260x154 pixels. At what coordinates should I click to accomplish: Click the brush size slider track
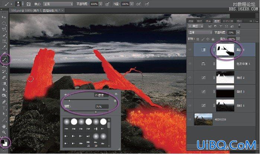[x=86, y=100]
